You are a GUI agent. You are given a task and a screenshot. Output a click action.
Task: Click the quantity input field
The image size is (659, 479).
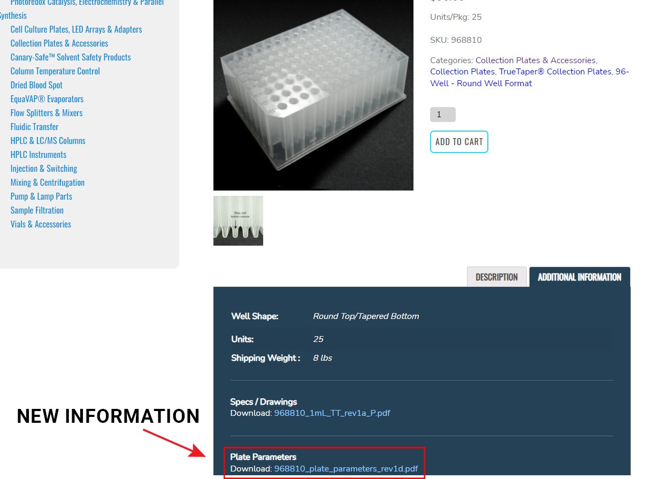pos(443,115)
